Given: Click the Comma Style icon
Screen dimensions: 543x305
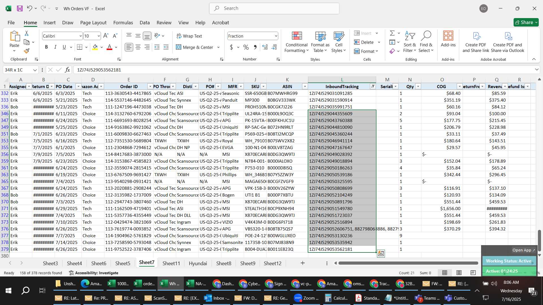Looking at the screenshot, I should tap(255, 47).
